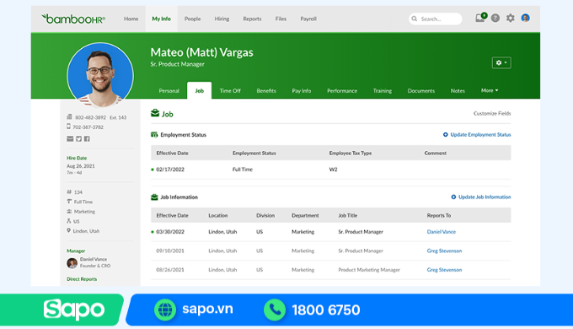Click the 09/10/2021 effective date
The width and height of the screenshot is (573, 329).
click(170, 251)
